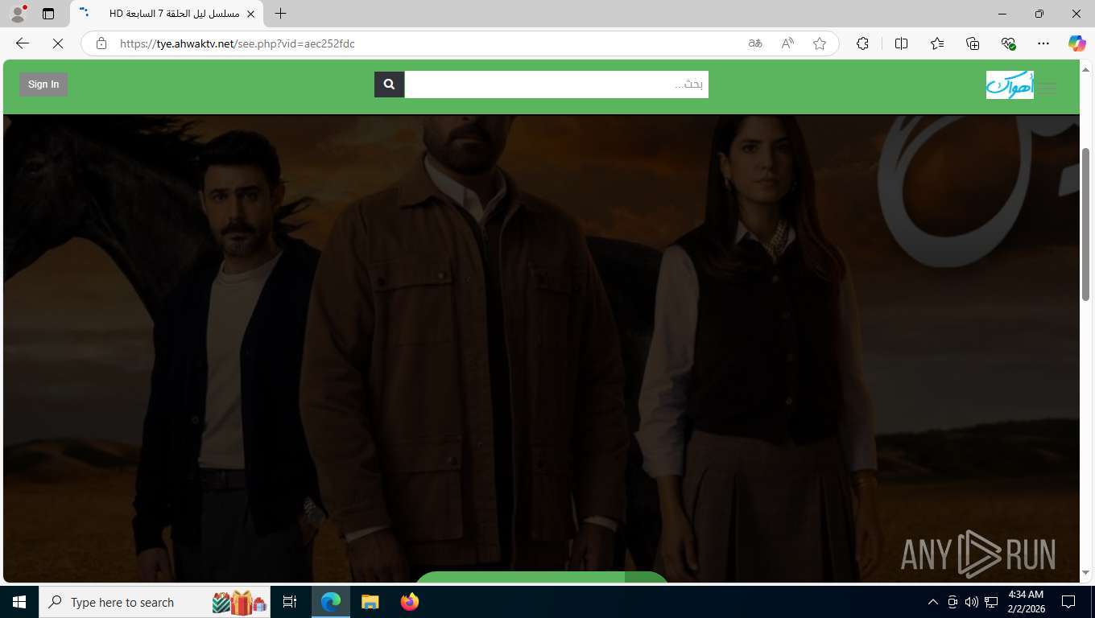Close the current browser tab
Image resolution: width=1095 pixels, height=618 pixels.
coord(250,14)
